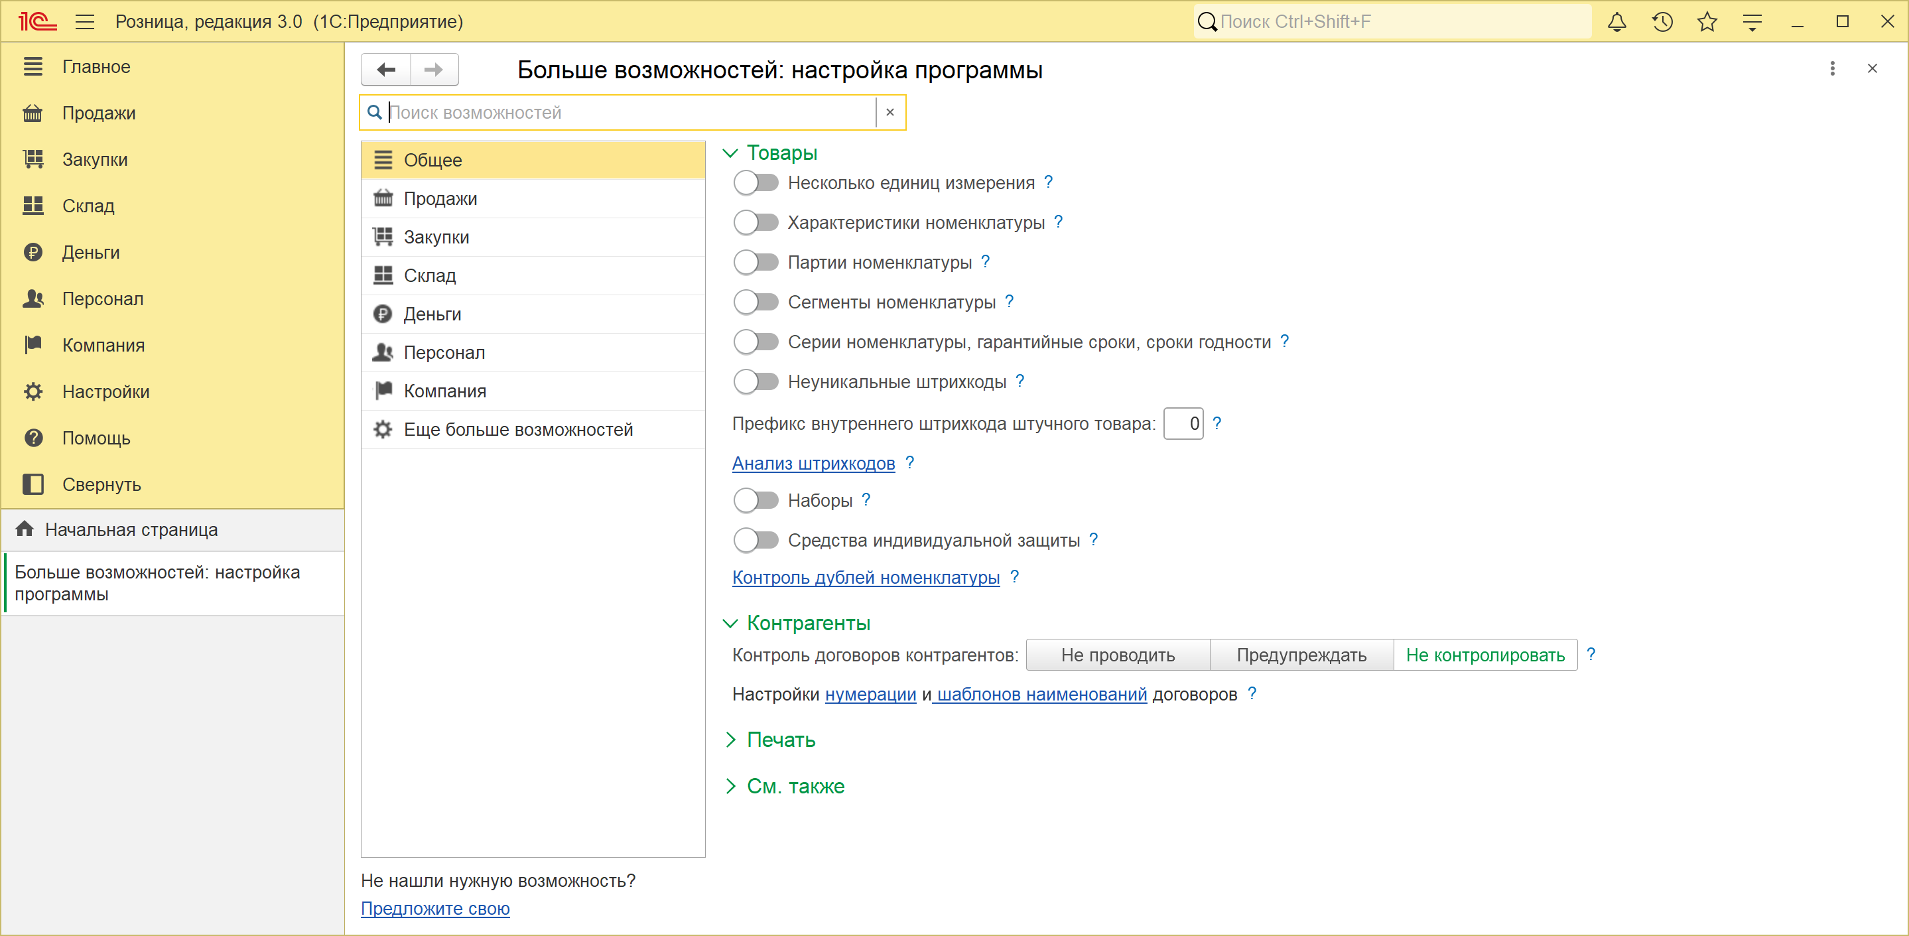This screenshot has height=936, width=1909.
Task: Focus the Поиск возможностей search field
Action: click(631, 113)
